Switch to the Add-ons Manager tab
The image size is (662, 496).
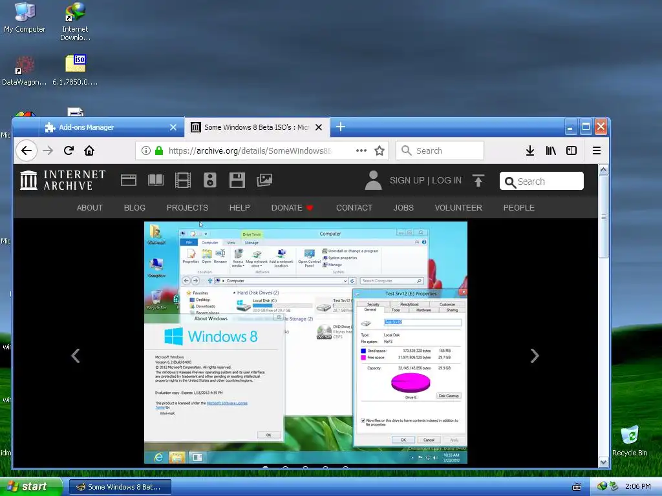click(111, 127)
